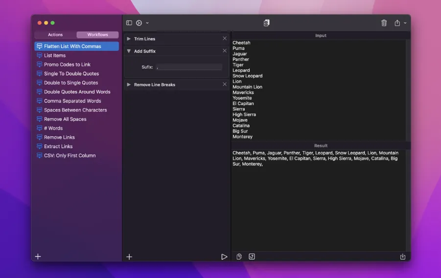Click icon beside Double to Single Quotes

(x=39, y=83)
